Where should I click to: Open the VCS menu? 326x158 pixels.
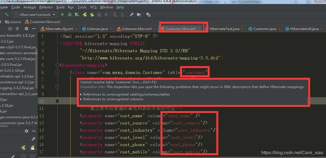click(x=93, y=7)
